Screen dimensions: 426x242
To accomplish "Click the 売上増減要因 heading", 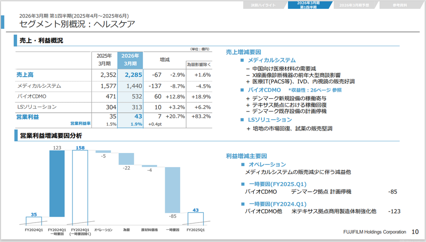I will 243,52.
